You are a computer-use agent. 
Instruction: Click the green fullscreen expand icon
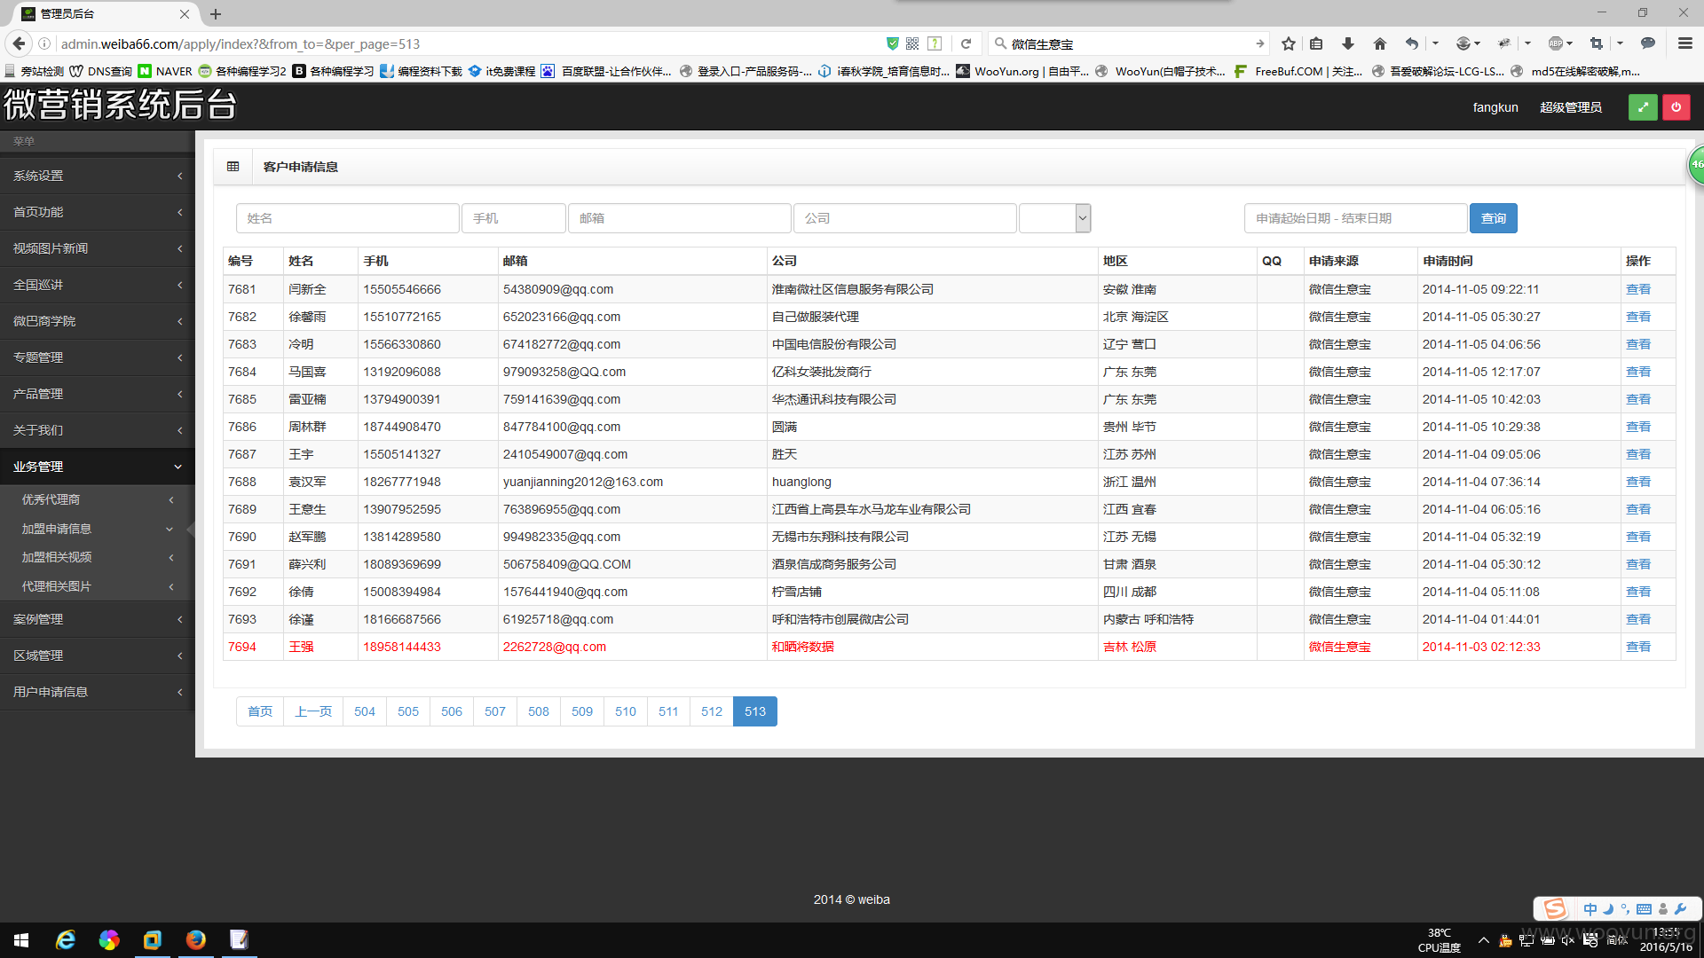(1643, 107)
